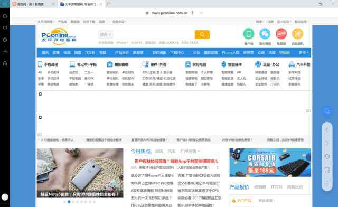Click the star favorite icon beside URL
This screenshot has height=207, width=338.
(x=147, y=13)
